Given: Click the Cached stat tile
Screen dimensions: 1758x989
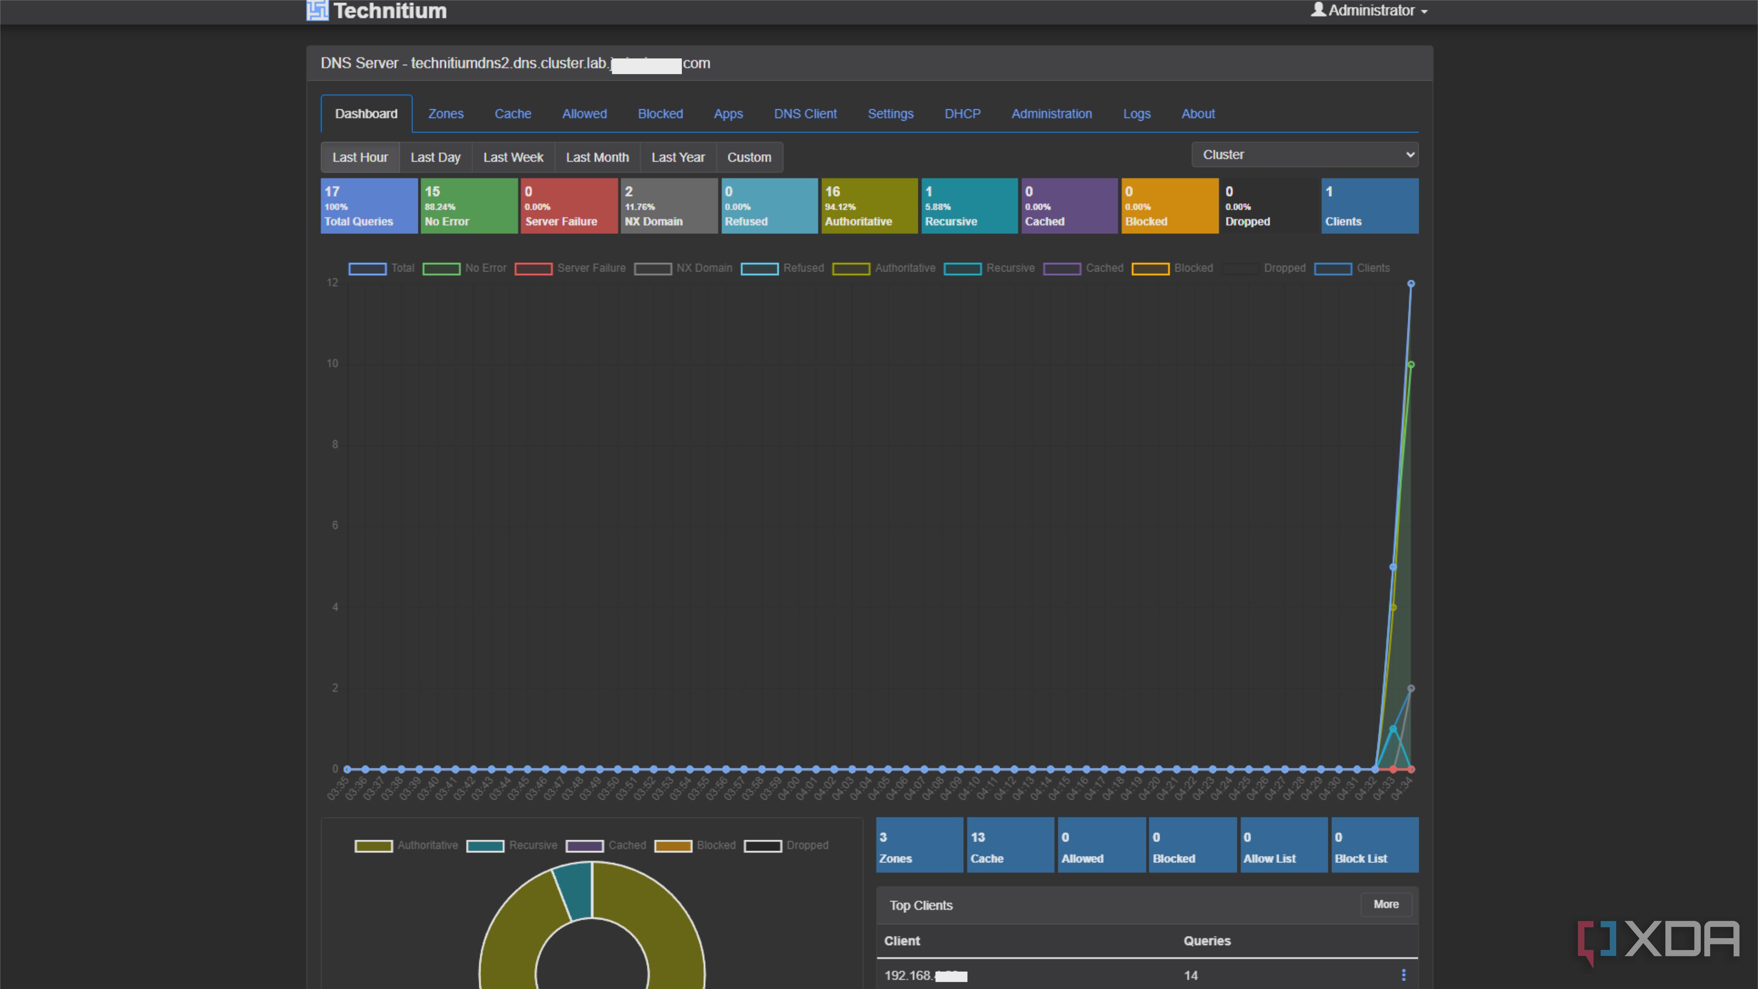Looking at the screenshot, I should pyautogui.click(x=1070, y=206).
